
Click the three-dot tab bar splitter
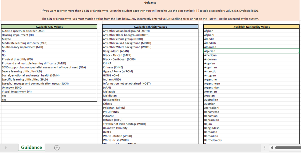[x=265, y=148]
